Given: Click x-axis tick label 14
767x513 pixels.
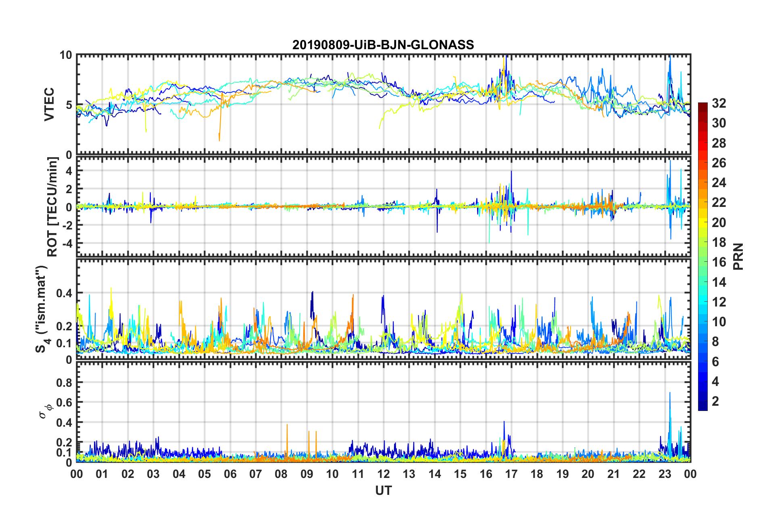Looking at the screenshot, I should tap(435, 474).
